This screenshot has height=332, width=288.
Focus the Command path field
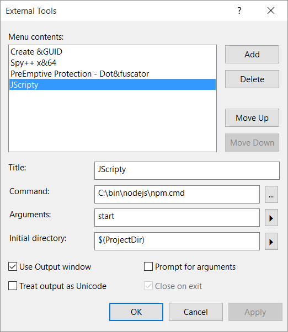click(x=177, y=194)
